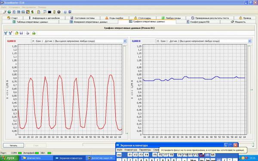Screen dimensions: 258x161
Task: Click the floppy disk save icon
Action: (x=21, y=33)
